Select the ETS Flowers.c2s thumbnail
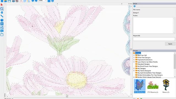Image resolution: width=176 pixels, height=99 pixels. click(x=153, y=86)
